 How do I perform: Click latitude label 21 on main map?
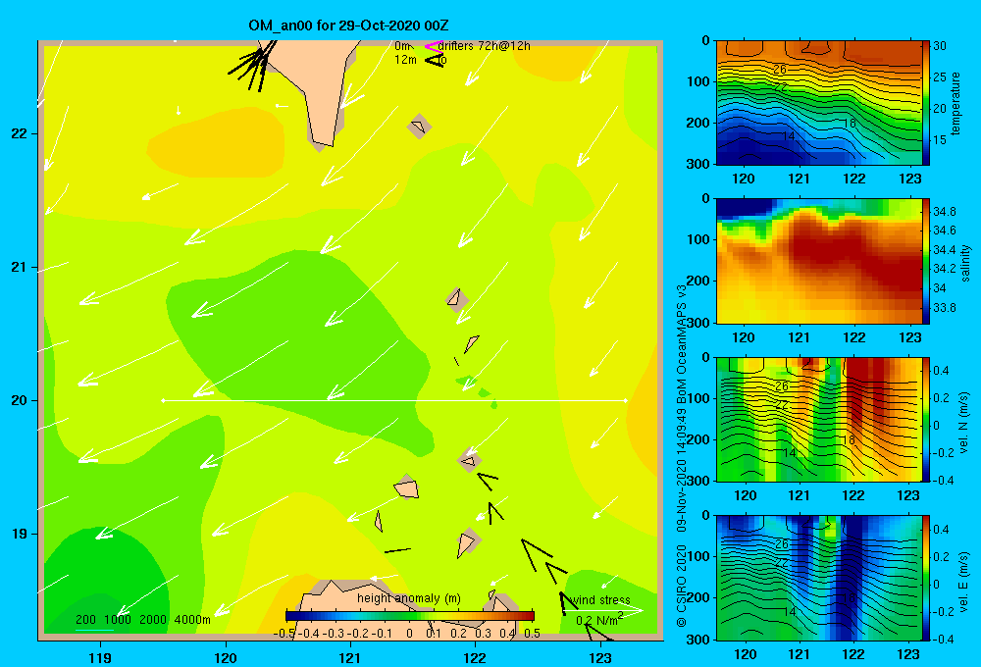[19, 267]
